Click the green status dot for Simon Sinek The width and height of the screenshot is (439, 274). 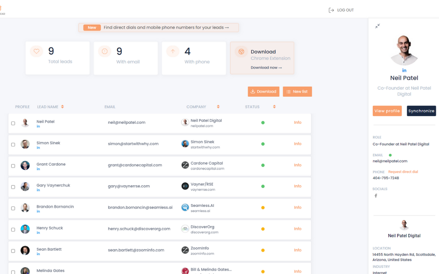coord(263,144)
